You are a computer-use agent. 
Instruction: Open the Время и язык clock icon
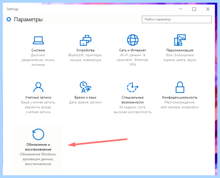pos(85,87)
